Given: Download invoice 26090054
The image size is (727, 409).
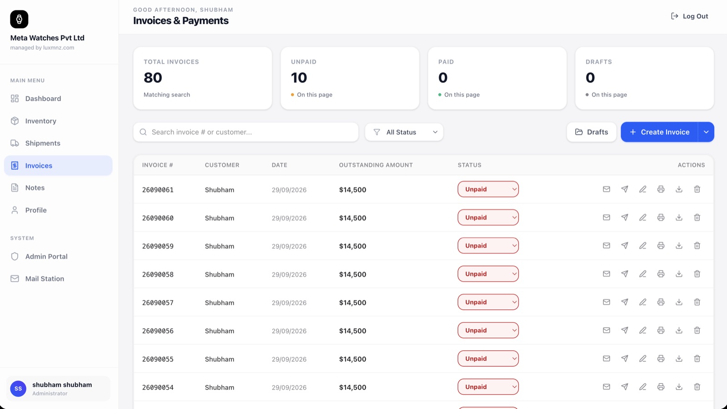Looking at the screenshot, I should coord(679,387).
